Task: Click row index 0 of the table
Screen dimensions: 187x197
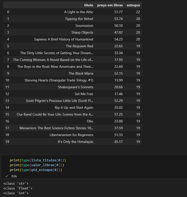Action: click(8, 12)
